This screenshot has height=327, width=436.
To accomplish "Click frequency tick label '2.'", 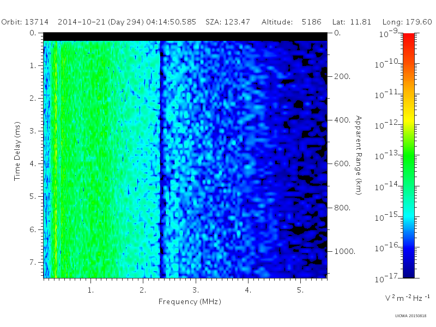I will tap(143, 290).
